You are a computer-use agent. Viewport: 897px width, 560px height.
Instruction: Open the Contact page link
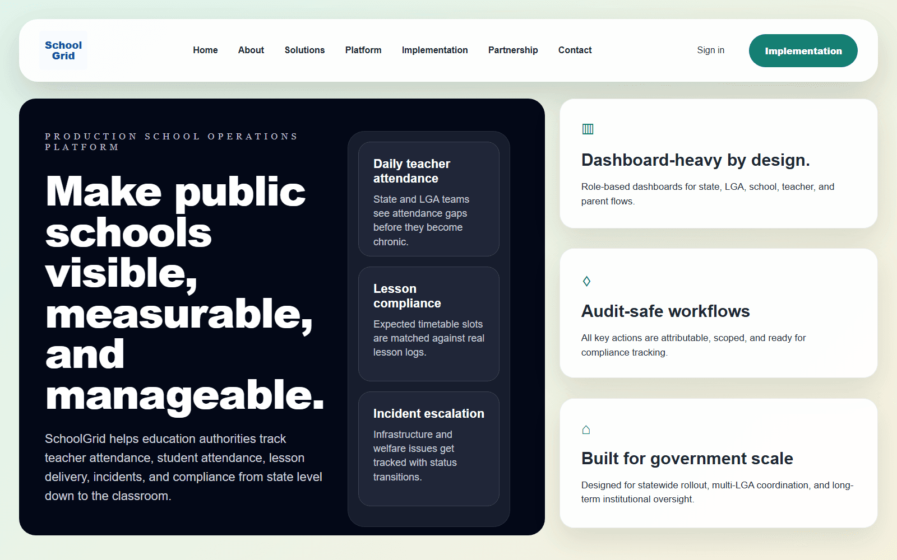point(575,50)
